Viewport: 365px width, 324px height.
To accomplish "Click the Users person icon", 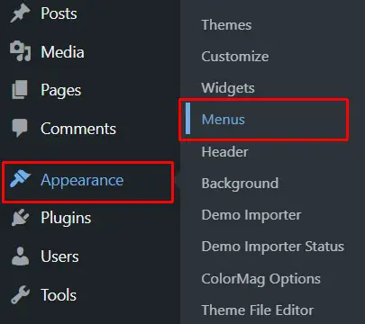I will click(x=20, y=256).
